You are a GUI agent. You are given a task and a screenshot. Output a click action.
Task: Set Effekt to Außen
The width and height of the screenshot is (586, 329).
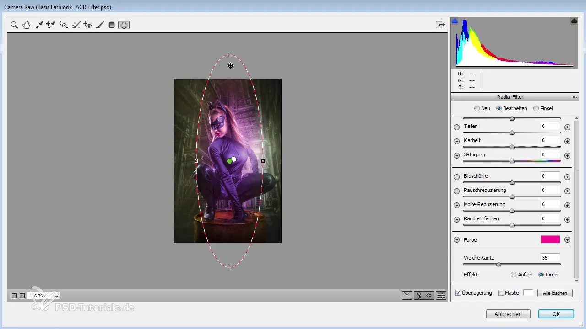coord(514,275)
